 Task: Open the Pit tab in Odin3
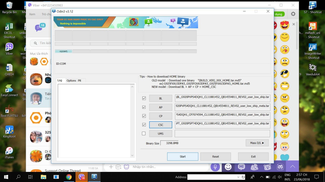point(79,81)
